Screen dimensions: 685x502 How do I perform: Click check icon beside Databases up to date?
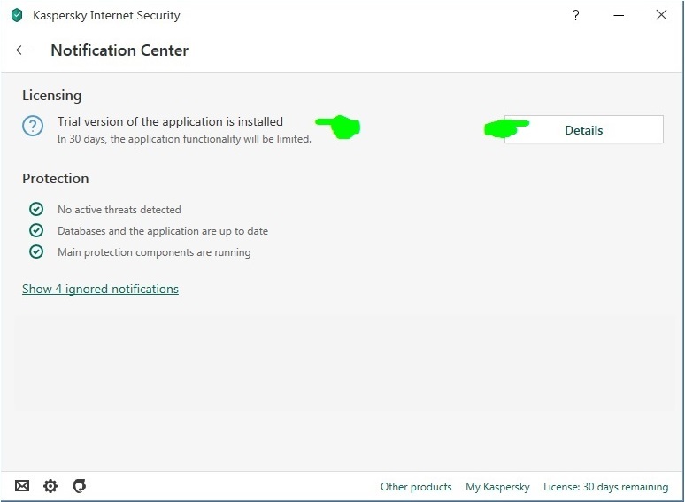(x=36, y=230)
